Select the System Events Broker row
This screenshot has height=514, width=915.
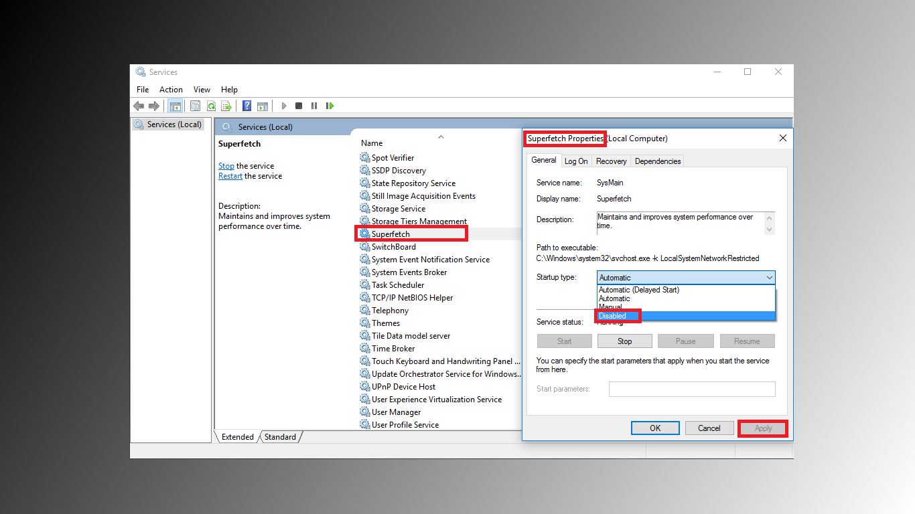click(439, 272)
